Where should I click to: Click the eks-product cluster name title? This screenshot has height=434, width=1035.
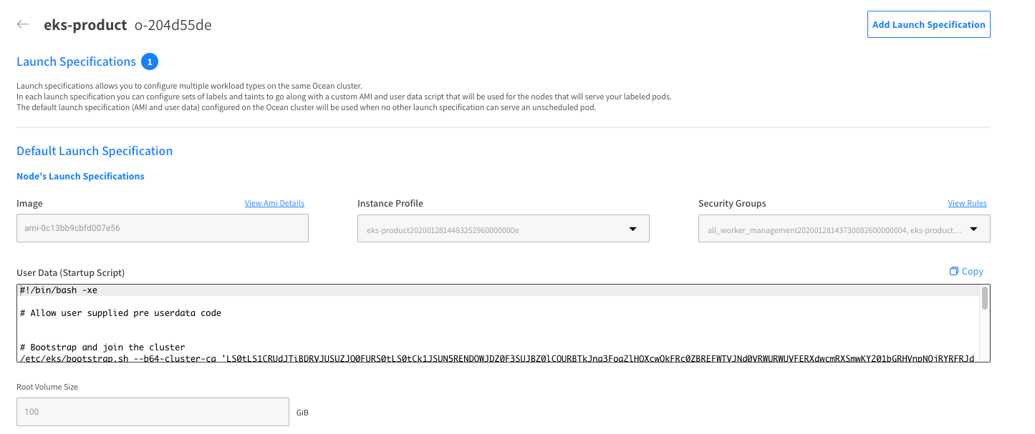pyautogui.click(x=85, y=25)
